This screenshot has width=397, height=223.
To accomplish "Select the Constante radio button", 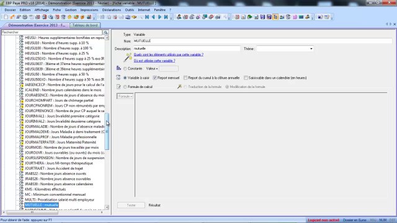I will [x=125, y=69].
